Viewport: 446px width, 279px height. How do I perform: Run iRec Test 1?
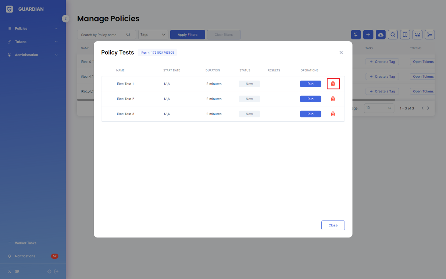click(x=310, y=84)
